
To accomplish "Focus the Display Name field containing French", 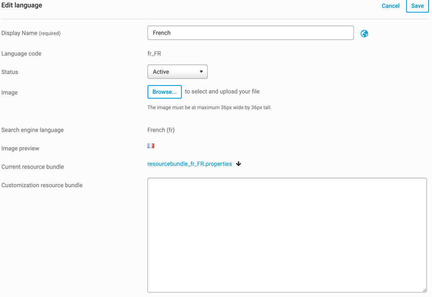I will click(250, 33).
